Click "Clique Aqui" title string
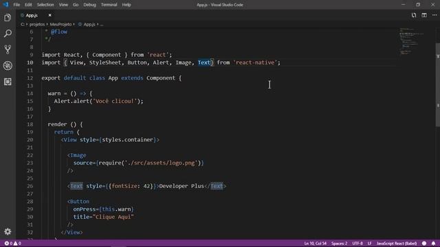 tap(113, 217)
